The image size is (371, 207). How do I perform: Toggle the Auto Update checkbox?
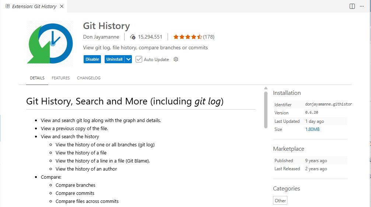(139, 59)
